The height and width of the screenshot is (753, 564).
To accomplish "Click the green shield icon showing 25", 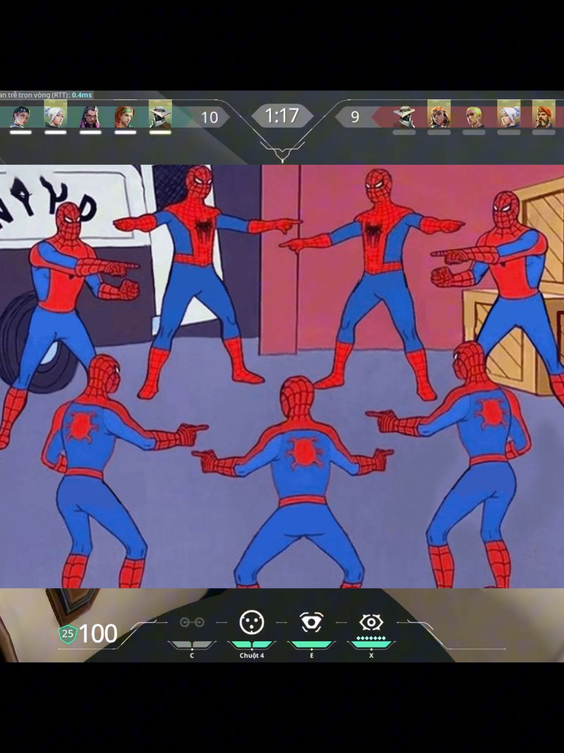I will pos(68,634).
